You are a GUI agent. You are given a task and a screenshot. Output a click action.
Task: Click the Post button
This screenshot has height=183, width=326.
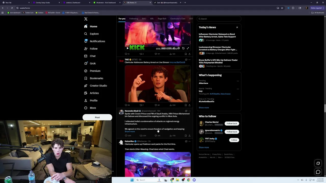[x=97, y=117]
